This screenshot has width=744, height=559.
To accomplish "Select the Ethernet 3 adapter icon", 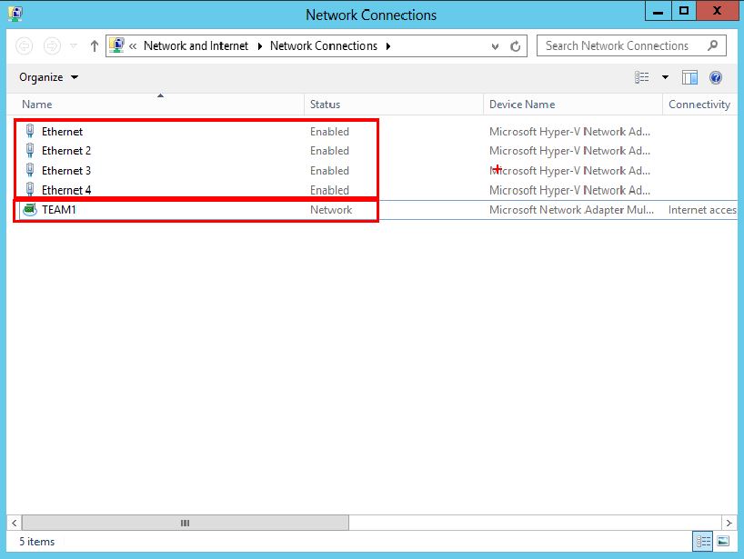I will (30, 171).
